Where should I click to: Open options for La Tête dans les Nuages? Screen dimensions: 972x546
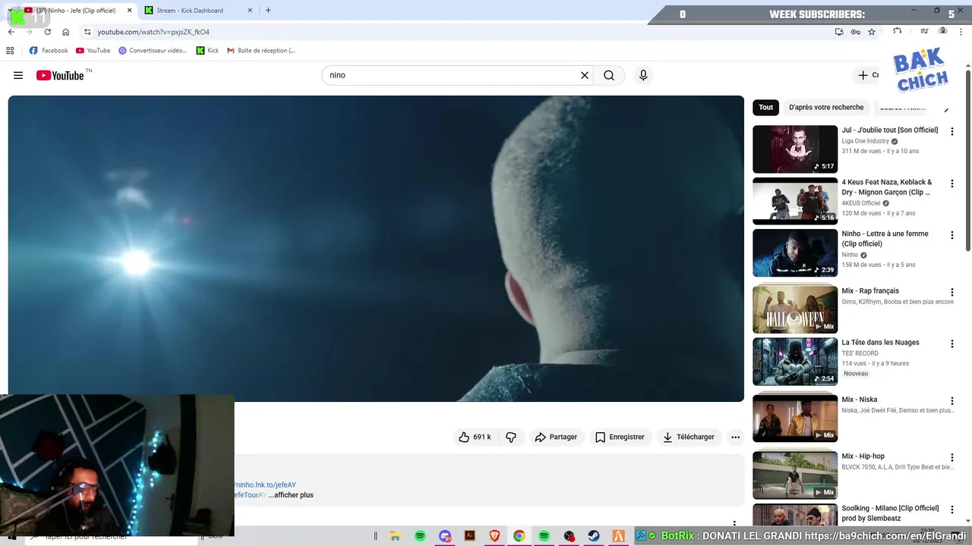951,344
